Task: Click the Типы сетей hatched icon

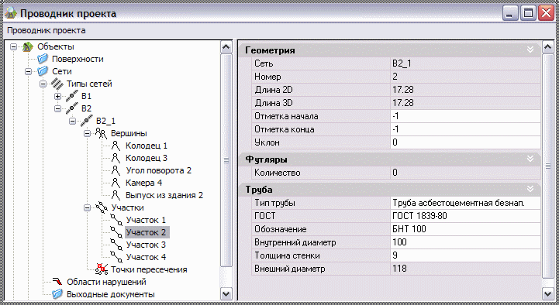Action: 57,84
